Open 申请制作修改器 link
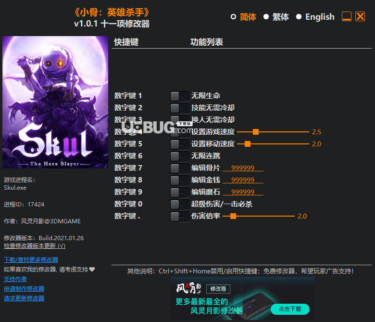The image size is (375, 322). pyautogui.click(x=24, y=289)
